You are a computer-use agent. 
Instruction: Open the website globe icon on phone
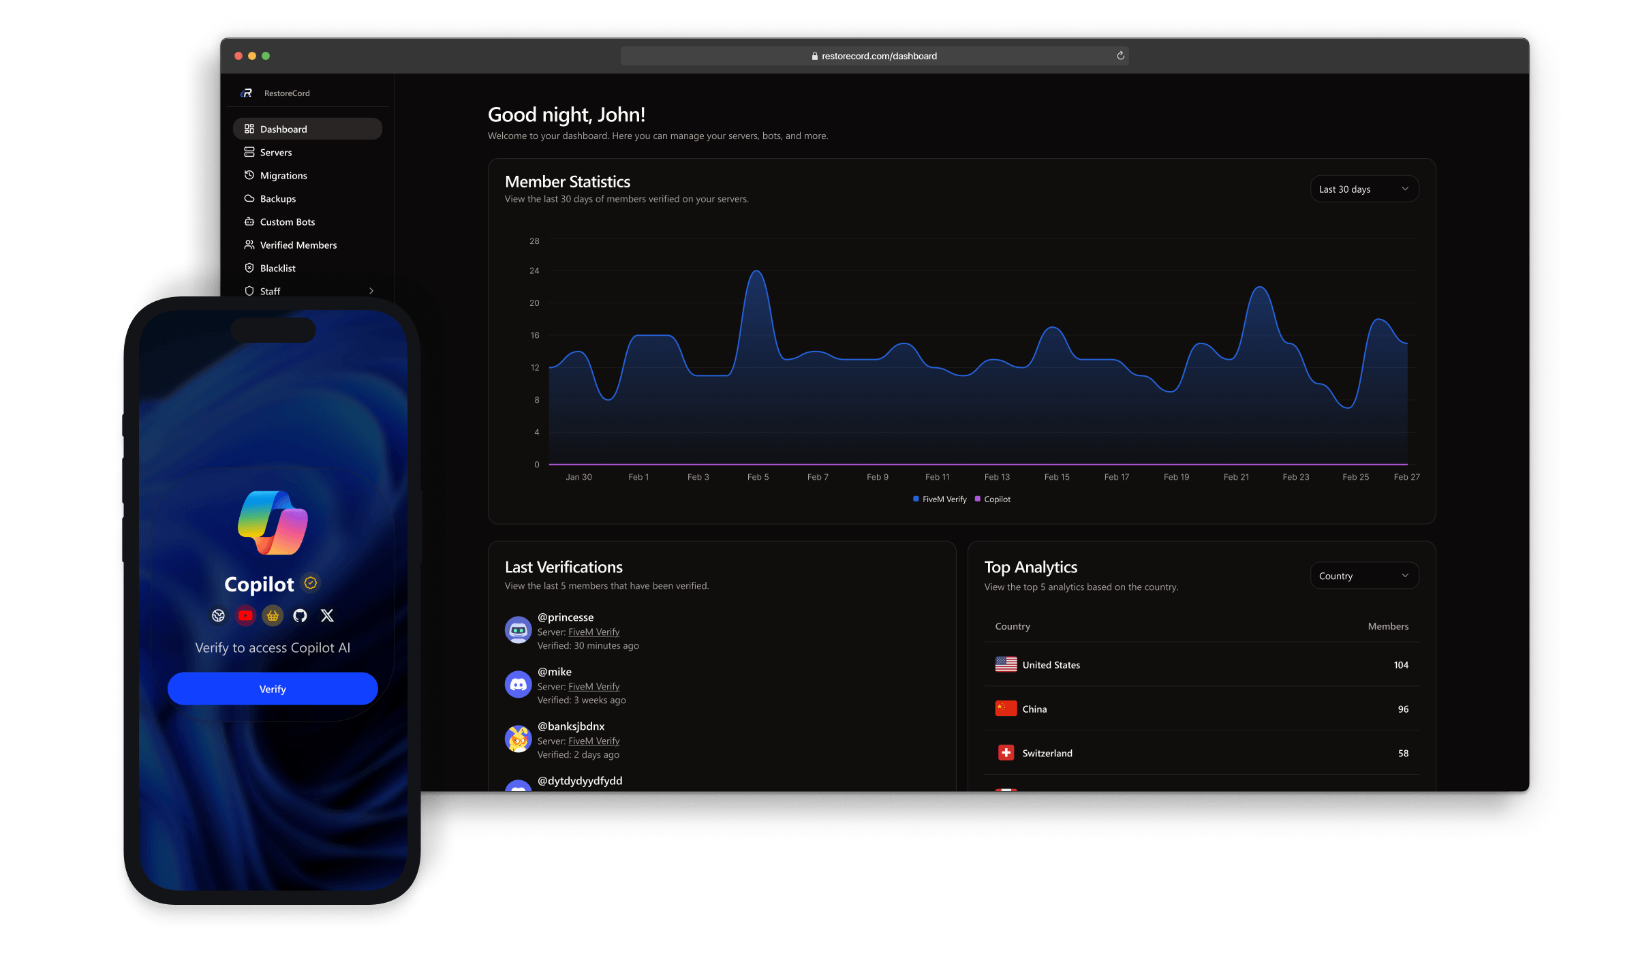[218, 616]
